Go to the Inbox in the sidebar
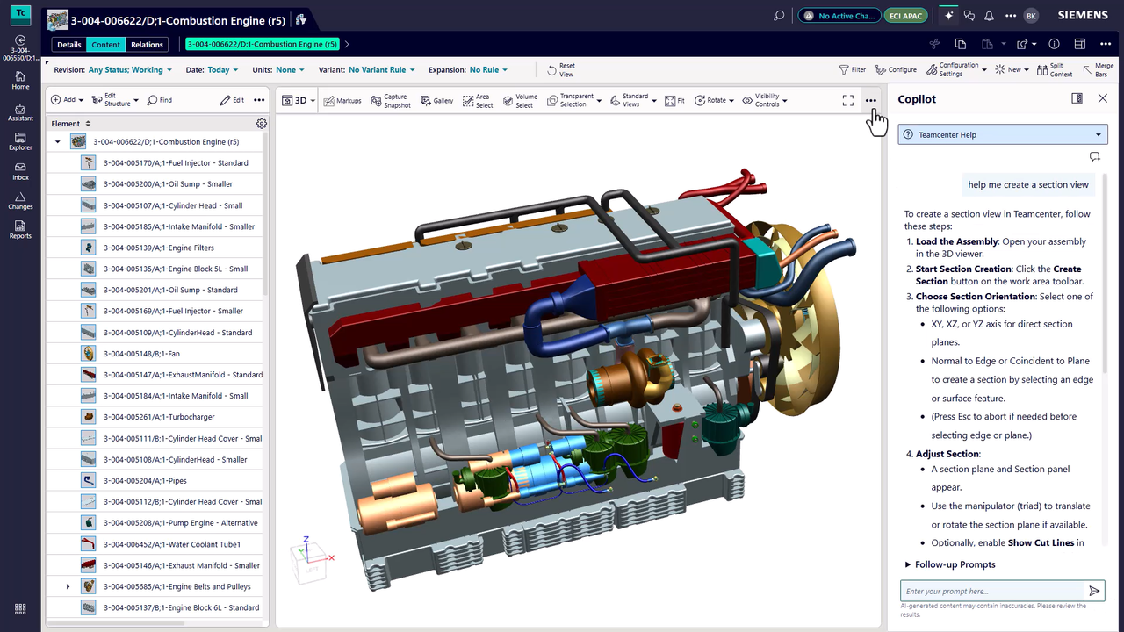 point(20,170)
